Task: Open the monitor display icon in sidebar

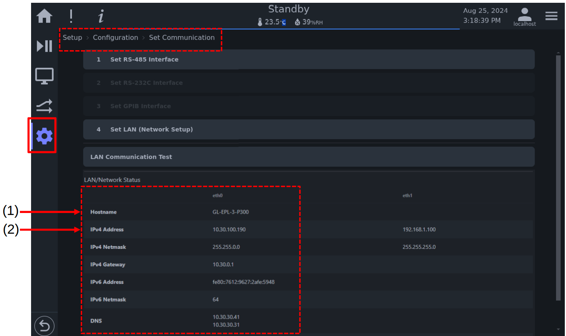Action: (x=44, y=76)
